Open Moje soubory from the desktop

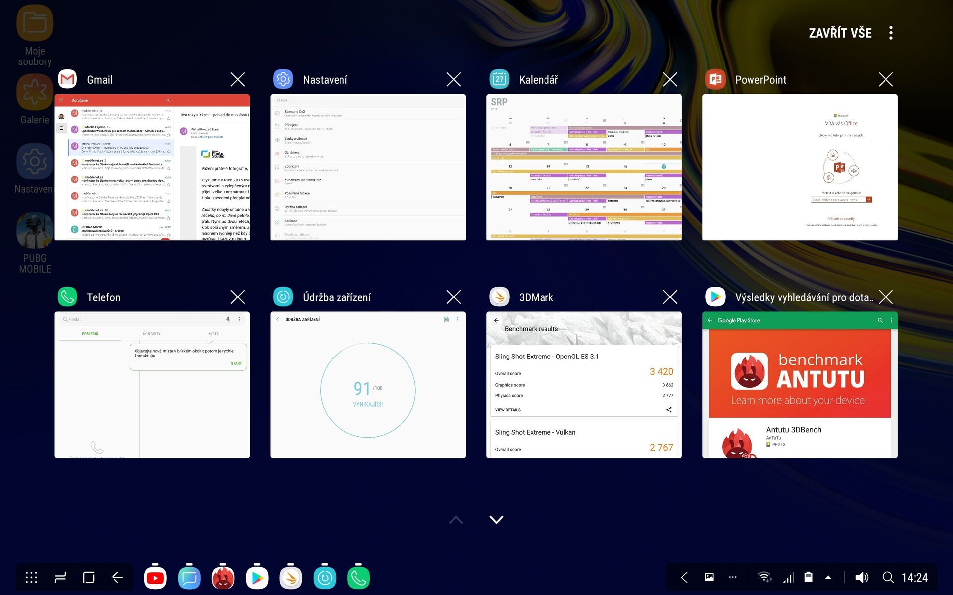pos(35,23)
